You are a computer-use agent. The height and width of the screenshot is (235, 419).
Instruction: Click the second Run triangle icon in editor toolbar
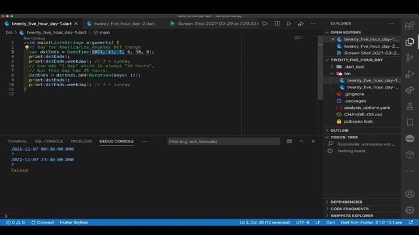289,23
